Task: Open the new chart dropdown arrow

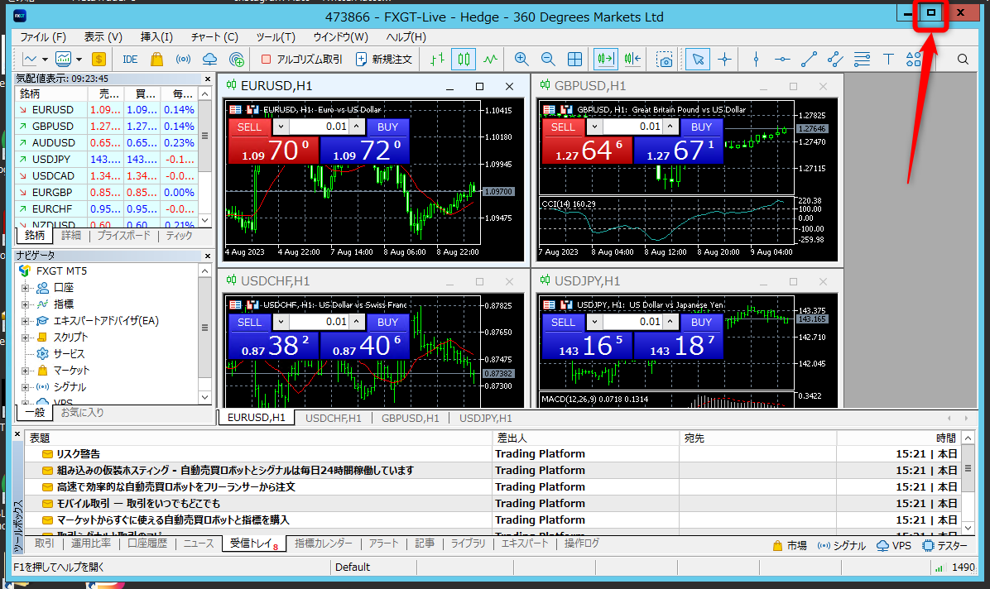Action: pos(45,60)
